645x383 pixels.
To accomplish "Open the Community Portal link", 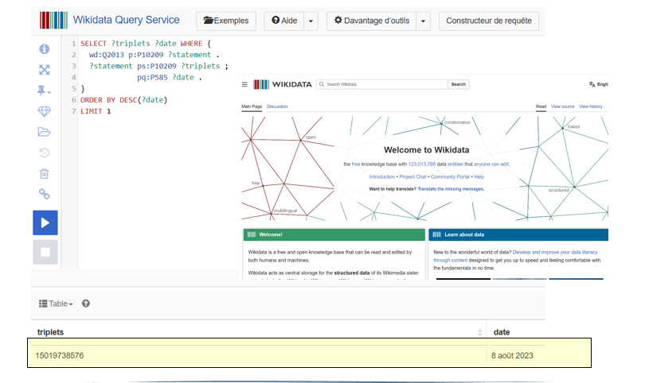I will 450,177.
